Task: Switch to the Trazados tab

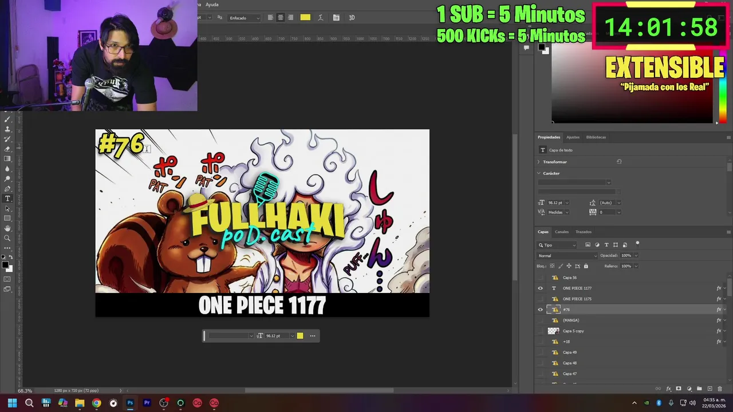Action: tap(584, 232)
